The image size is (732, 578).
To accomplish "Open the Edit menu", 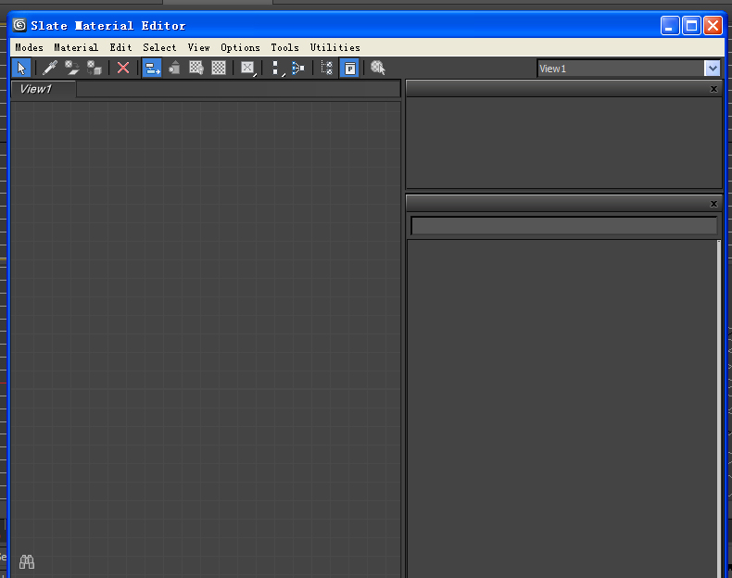I will (120, 47).
